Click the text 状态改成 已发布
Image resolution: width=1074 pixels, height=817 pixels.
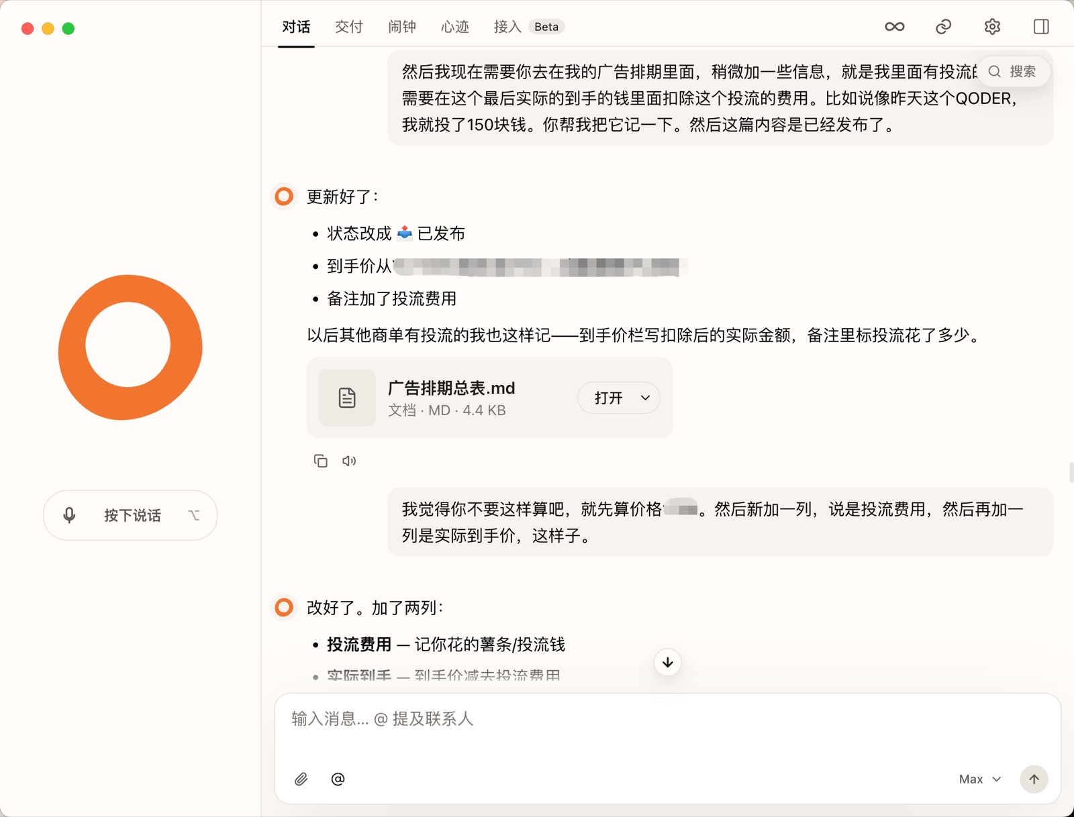[x=396, y=233]
